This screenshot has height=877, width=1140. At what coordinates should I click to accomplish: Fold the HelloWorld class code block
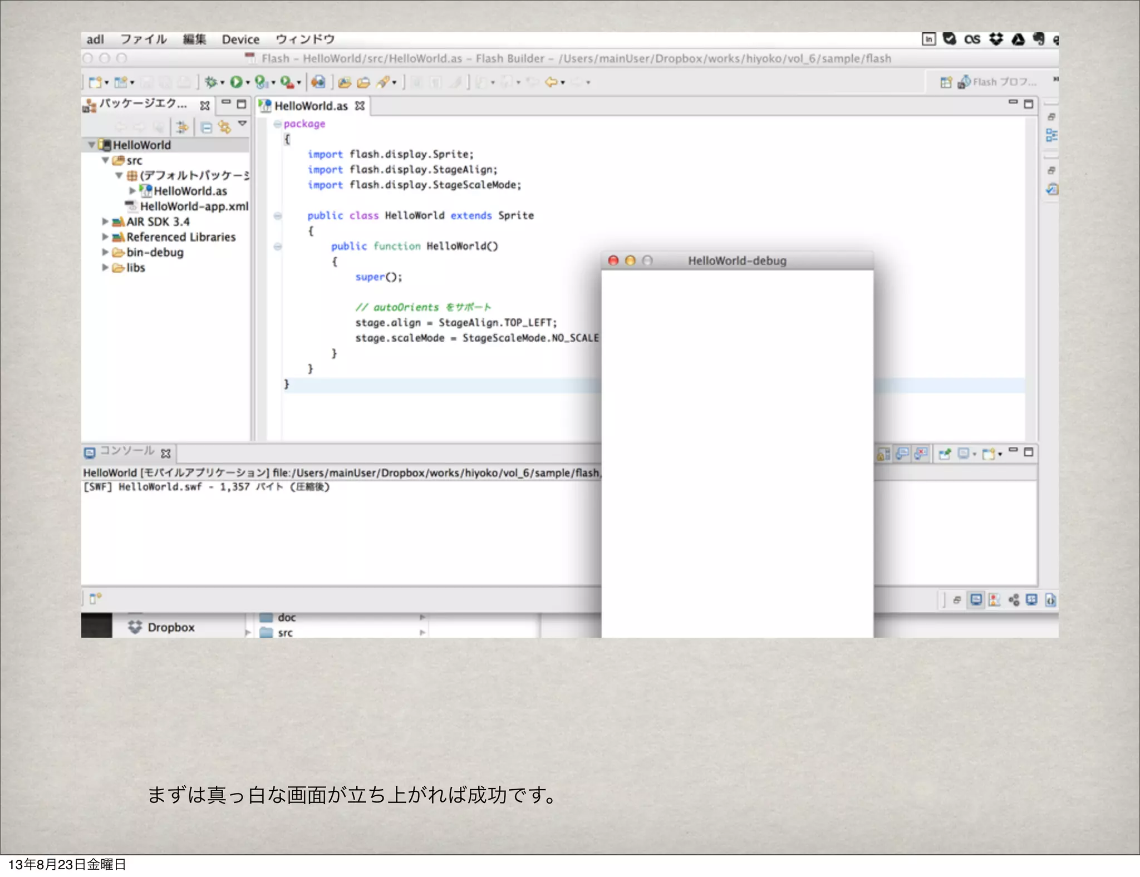[277, 216]
